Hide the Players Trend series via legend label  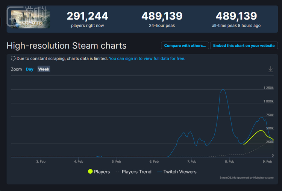click(x=136, y=172)
